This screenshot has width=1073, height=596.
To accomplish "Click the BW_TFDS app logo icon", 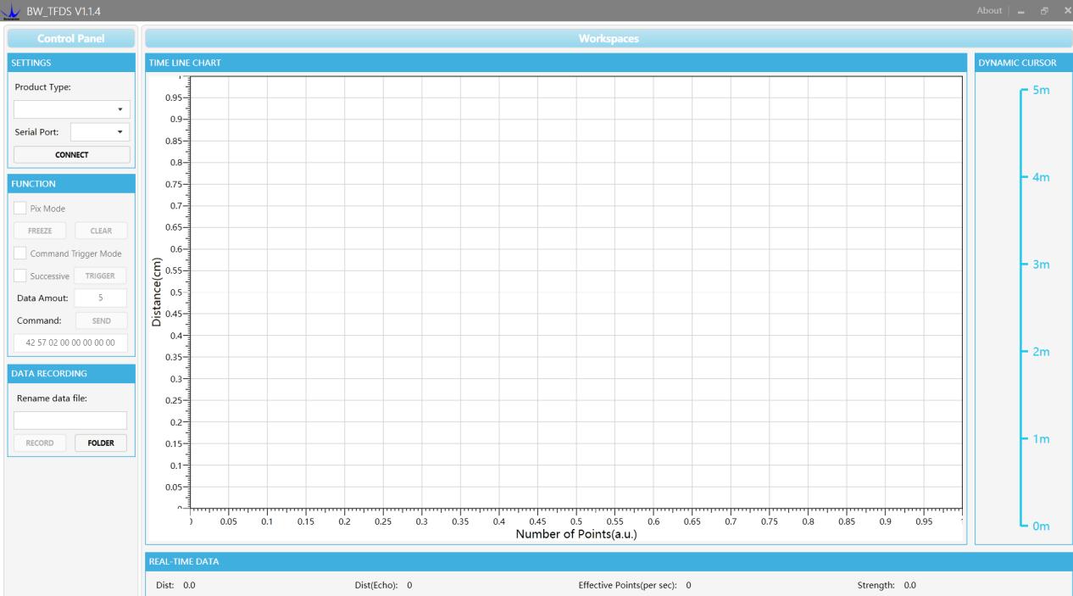I will pyautogui.click(x=12, y=10).
